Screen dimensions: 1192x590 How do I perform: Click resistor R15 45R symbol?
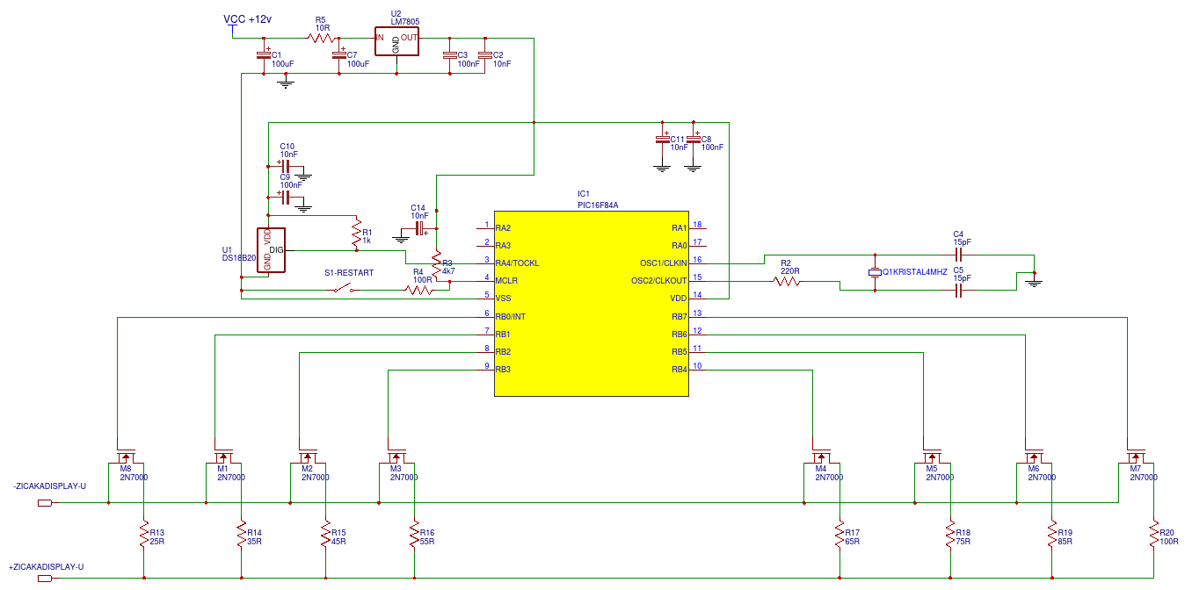click(x=326, y=536)
